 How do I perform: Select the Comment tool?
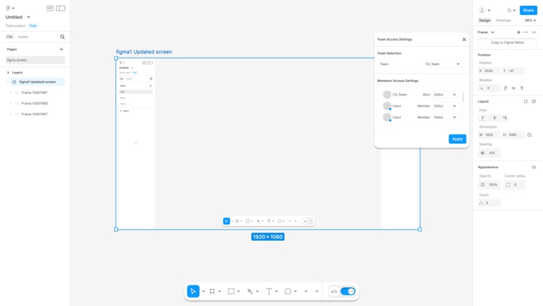288,292
